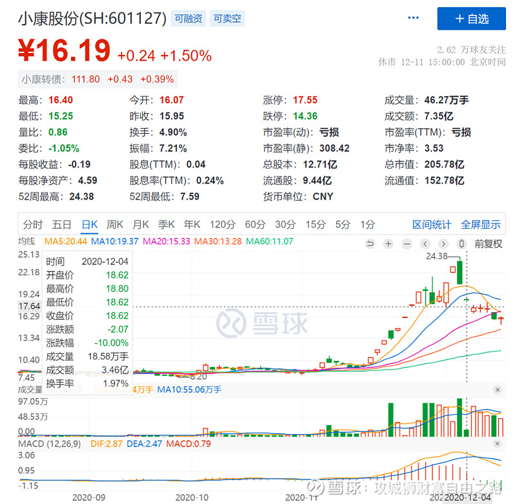The image size is (517, 504).
Task: Click the 昨收 value 15.95
Action: (x=171, y=116)
